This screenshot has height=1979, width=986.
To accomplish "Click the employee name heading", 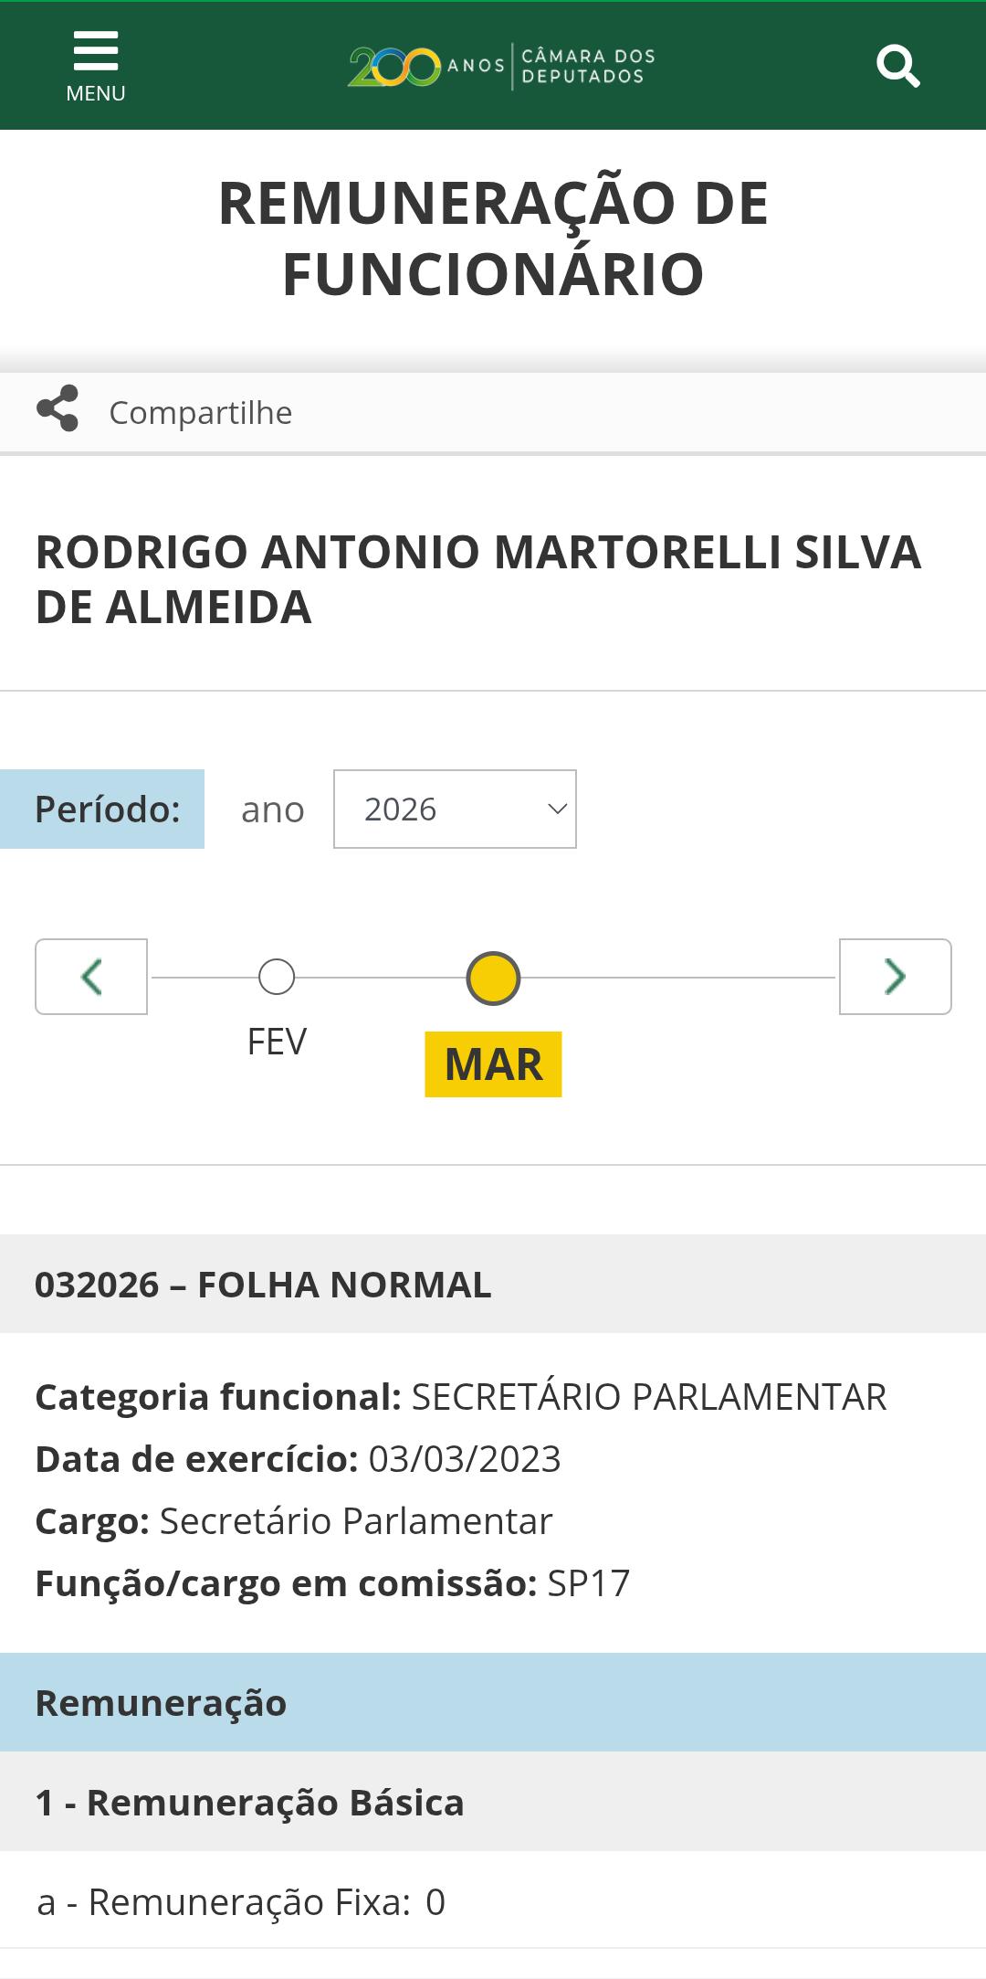I will pyautogui.click(x=478, y=579).
